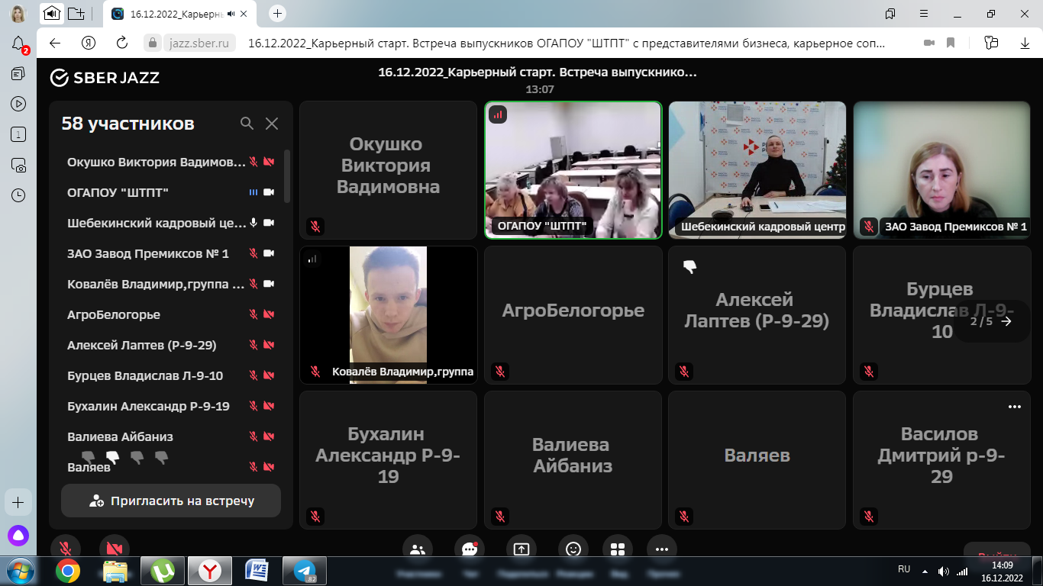Select Валиева Айбаниз in participants list

coord(120,436)
